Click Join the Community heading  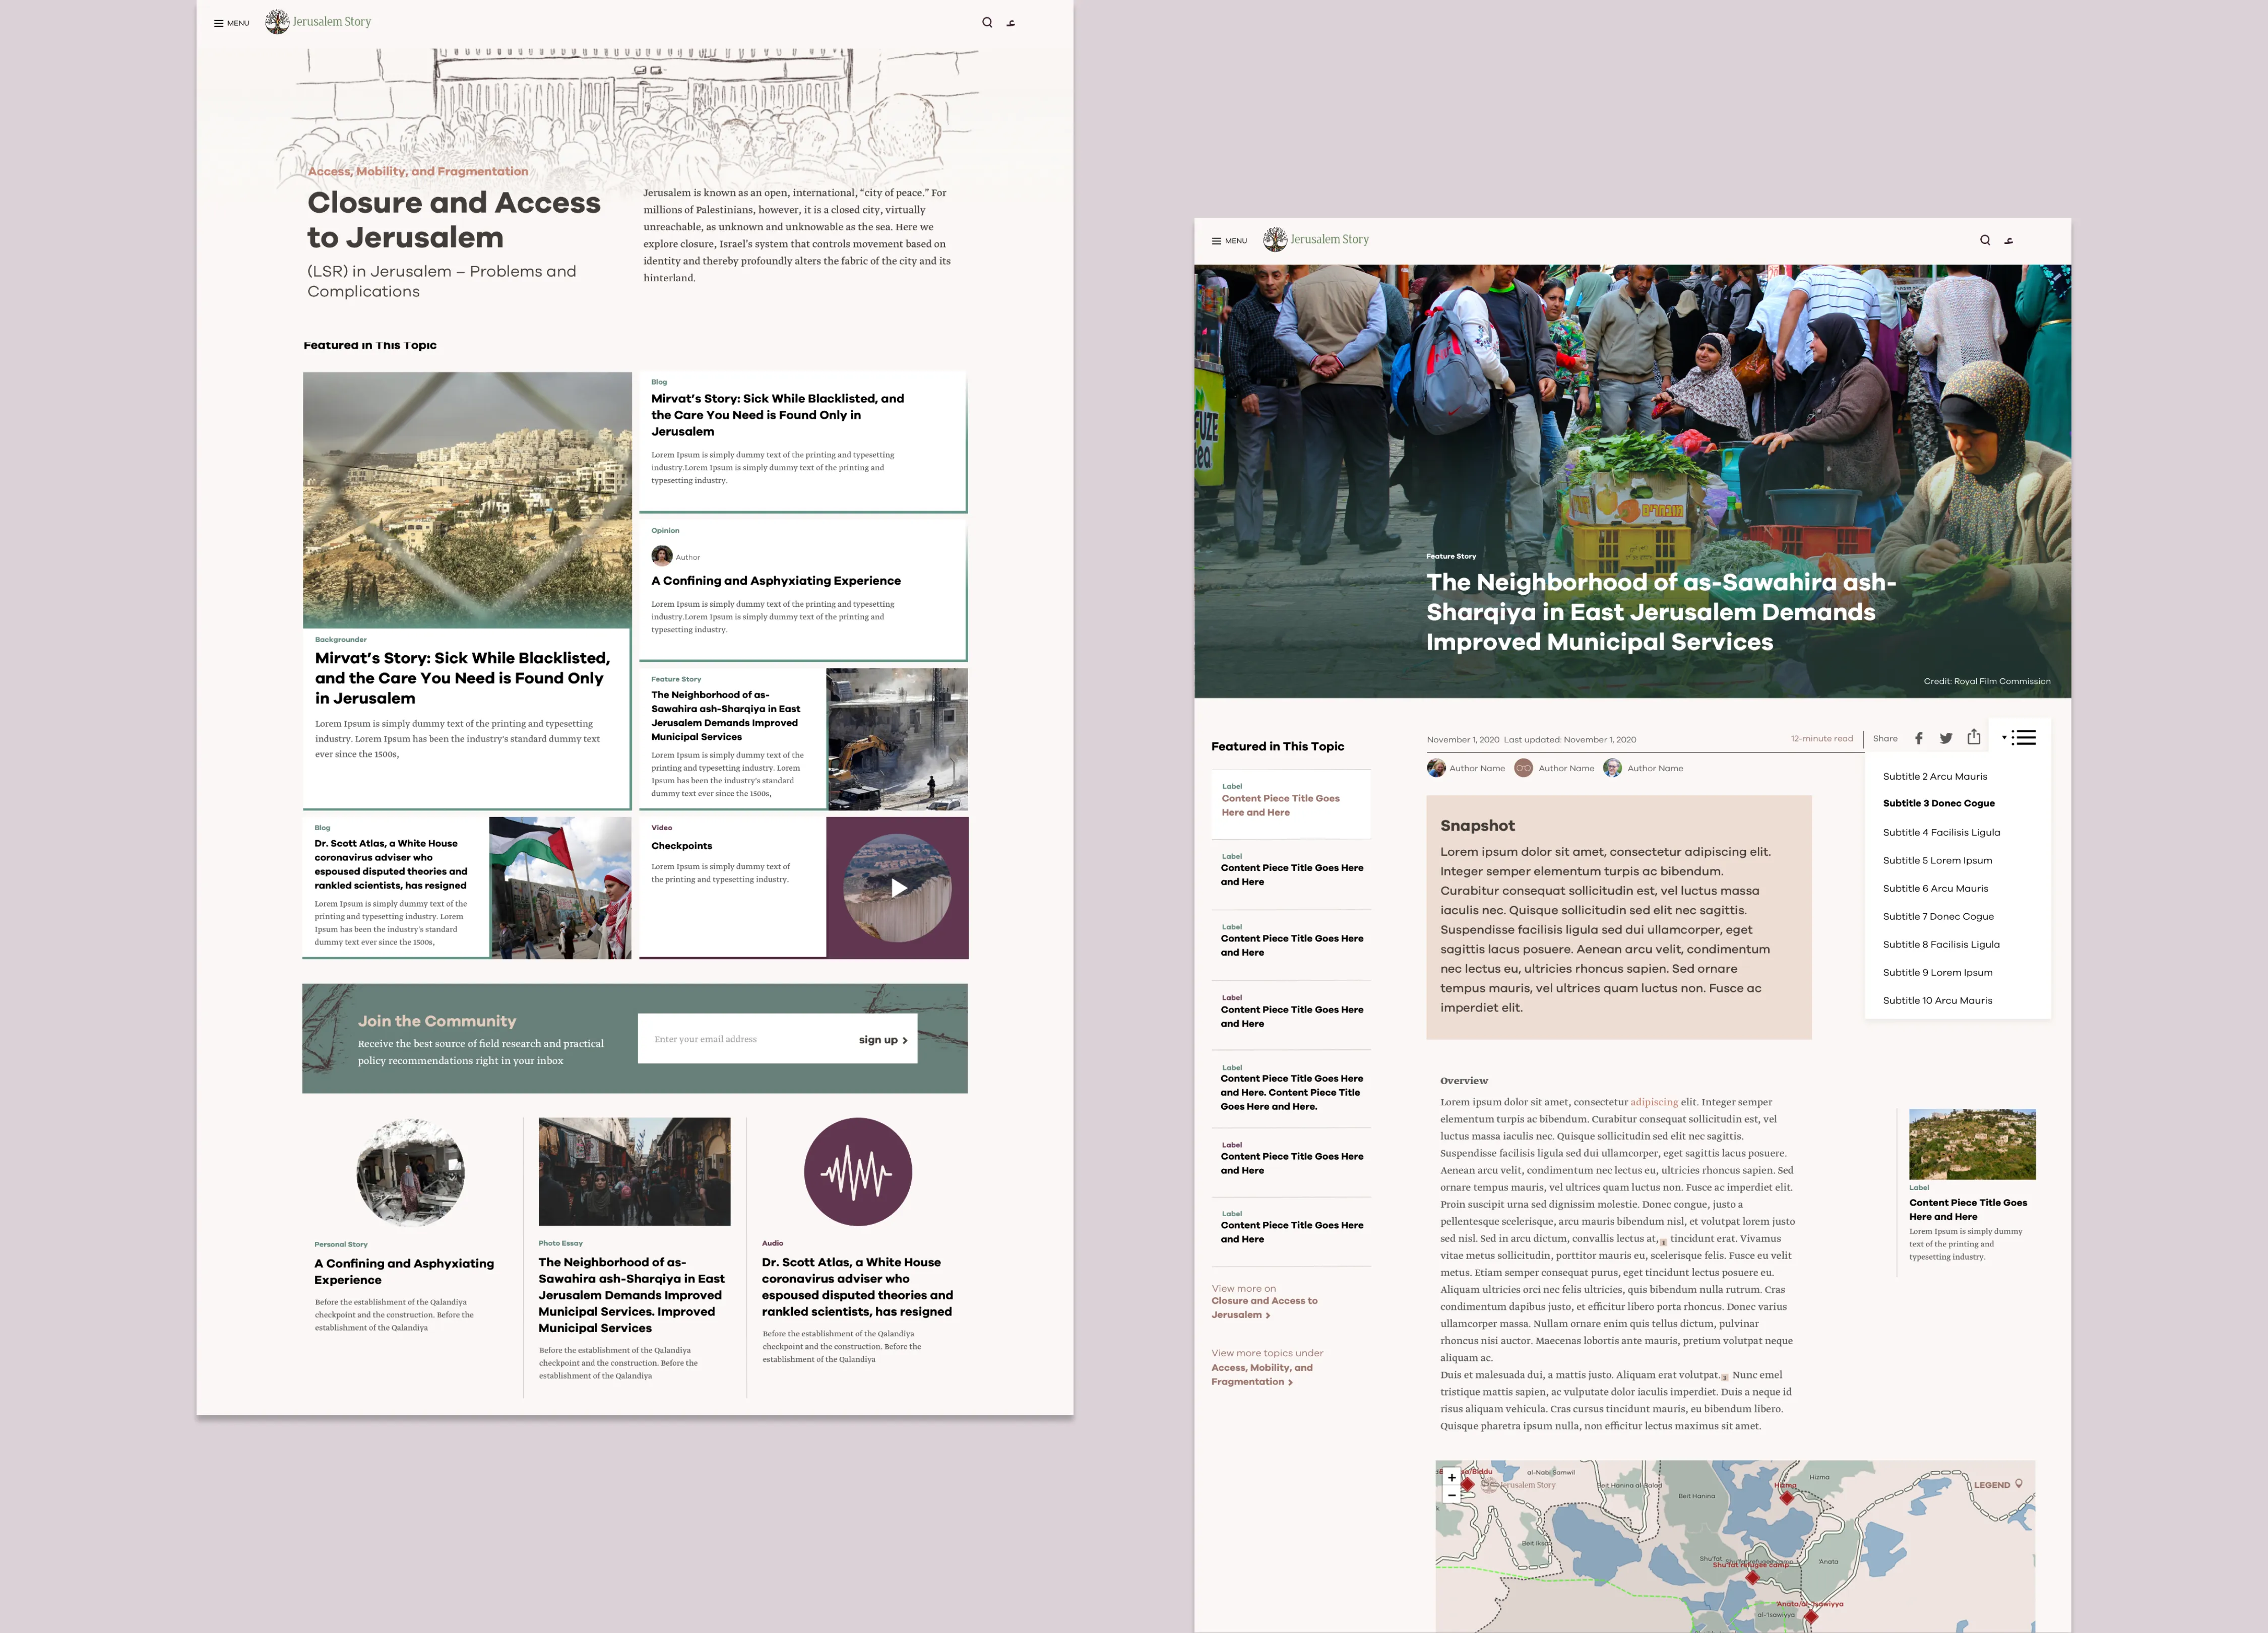click(437, 1021)
